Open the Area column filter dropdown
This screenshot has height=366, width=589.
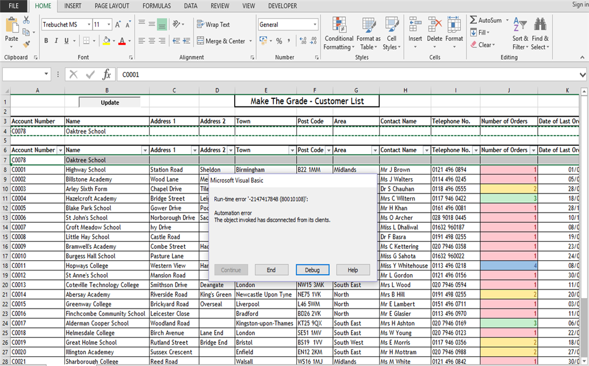point(374,150)
